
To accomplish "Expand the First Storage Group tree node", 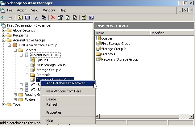I will (27, 65).
